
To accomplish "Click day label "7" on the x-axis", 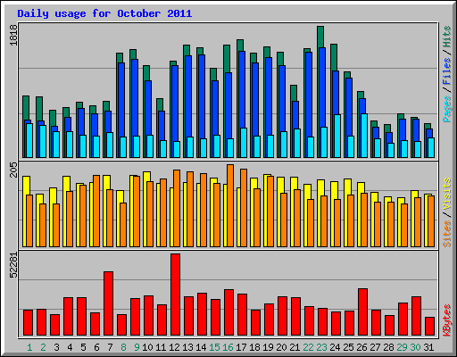I will coord(110,347).
